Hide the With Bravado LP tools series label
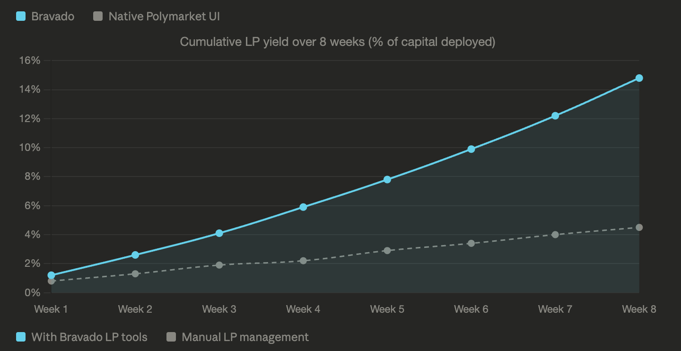 (x=89, y=337)
